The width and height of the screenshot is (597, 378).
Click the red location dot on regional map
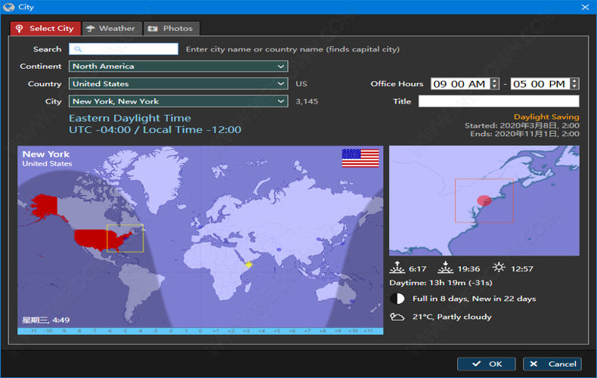coord(484,200)
